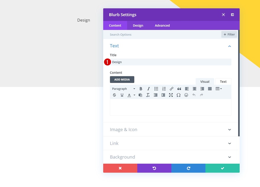The height and width of the screenshot is (187, 260).
Task: Click the Search Options field
Action: (x=162, y=35)
